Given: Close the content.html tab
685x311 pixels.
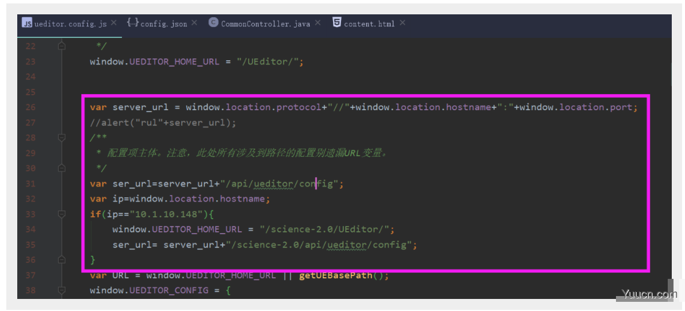Looking at the screenshot, I should tap(402, 22).
